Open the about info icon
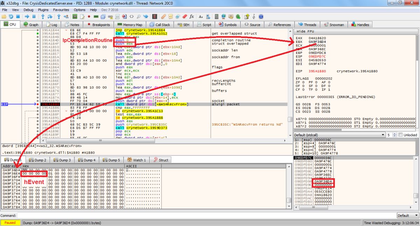Screen dimensions: 420x226 261,16
